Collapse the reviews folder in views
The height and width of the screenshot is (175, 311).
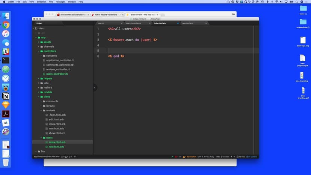(51, 110)
